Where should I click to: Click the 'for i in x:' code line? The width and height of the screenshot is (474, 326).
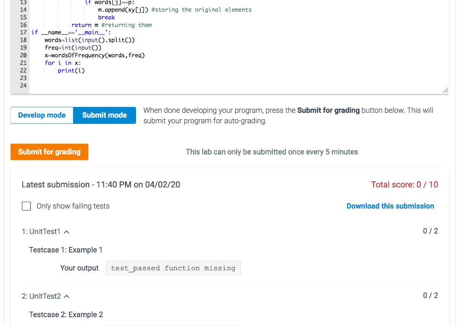[x=63, y=63]
